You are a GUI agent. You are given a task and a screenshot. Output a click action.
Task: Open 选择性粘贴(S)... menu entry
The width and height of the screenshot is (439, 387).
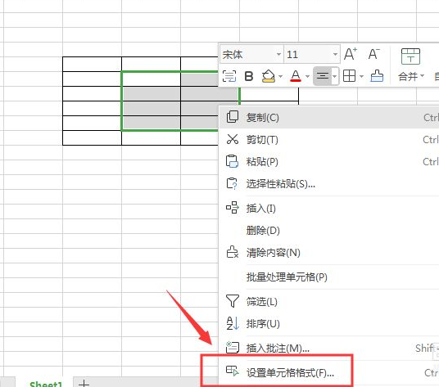pyautogui.click(x=328, y=184)
